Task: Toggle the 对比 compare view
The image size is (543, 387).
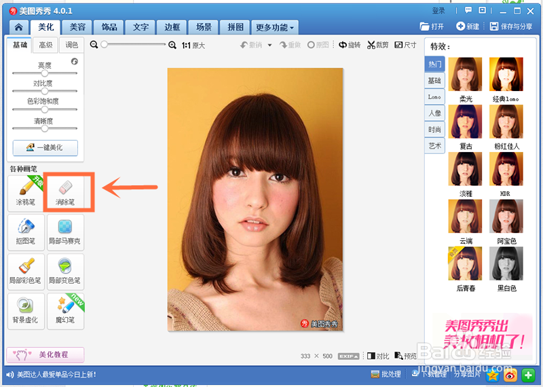Action: point(378,356)
